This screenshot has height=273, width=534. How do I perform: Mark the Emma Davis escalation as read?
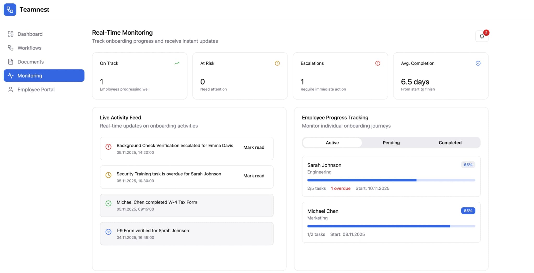tap(253, 147)
